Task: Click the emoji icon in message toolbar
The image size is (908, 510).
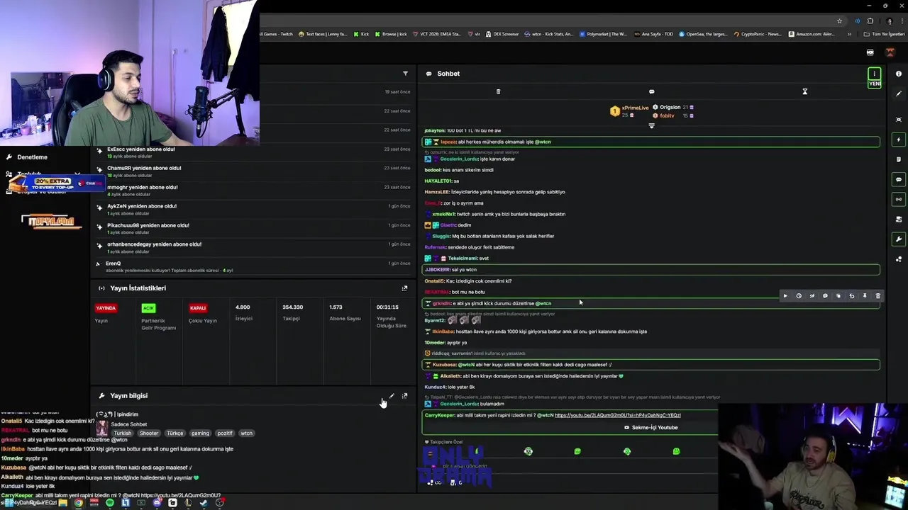Action: pyautogui.click(x=825, y=296)
